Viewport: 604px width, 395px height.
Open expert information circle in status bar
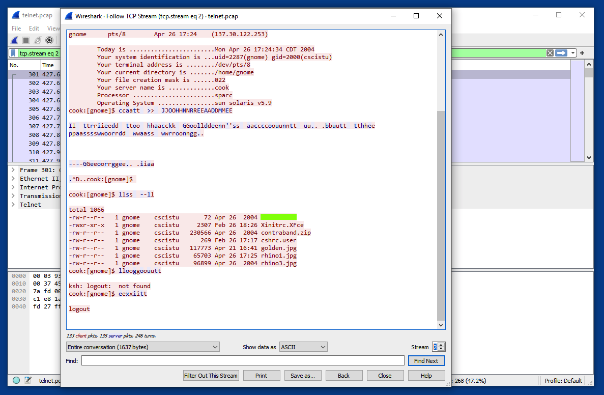coord(16,380)
